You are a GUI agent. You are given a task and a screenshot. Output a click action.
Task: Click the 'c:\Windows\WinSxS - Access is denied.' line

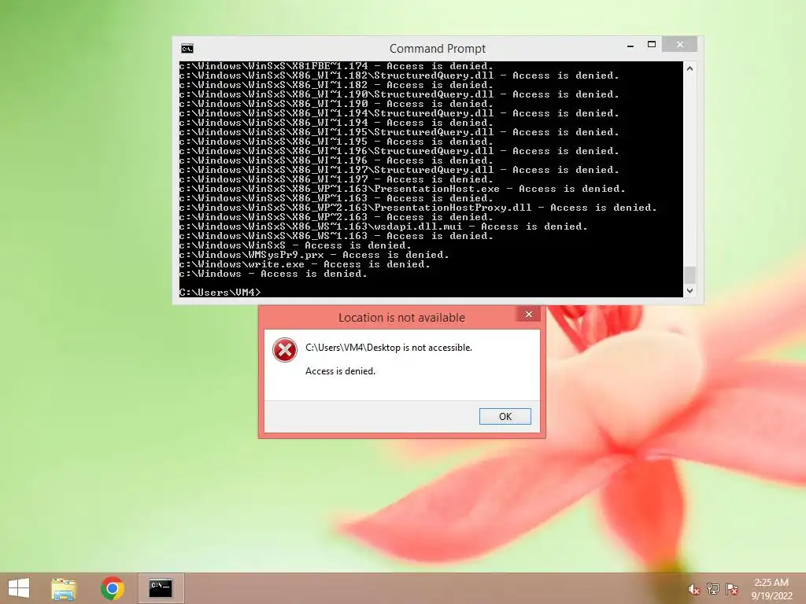(x=295, y=245)
